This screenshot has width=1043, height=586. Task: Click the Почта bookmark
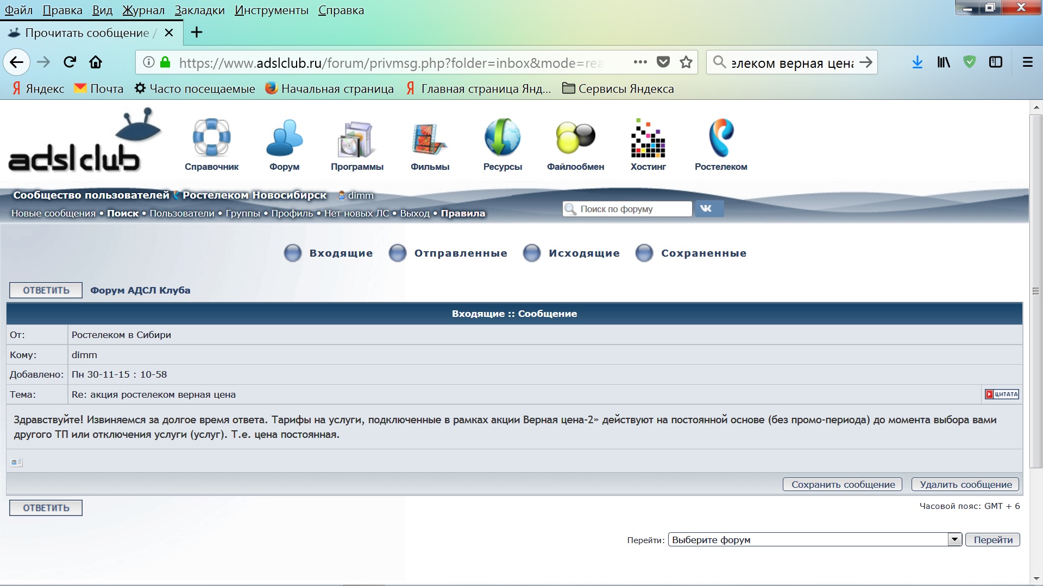tap(99, 88)
